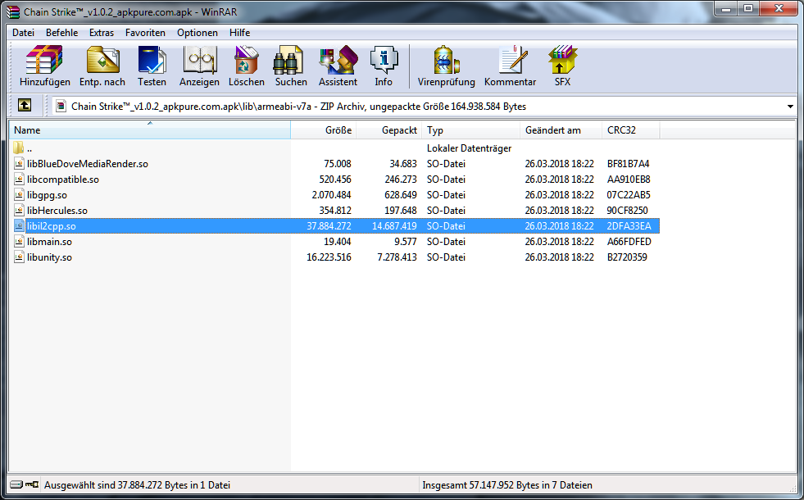The width and height of the screenshot is (804, 500).
Task: Open the Datei menu
Action: [23, 32]
